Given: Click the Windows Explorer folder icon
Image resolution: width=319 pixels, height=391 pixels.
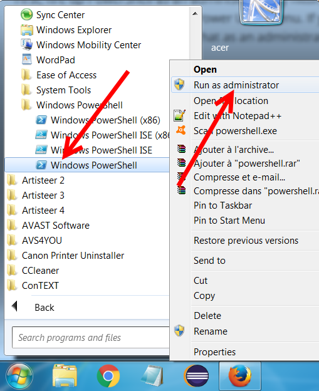Looking at the screenshot, I should 27,30.
